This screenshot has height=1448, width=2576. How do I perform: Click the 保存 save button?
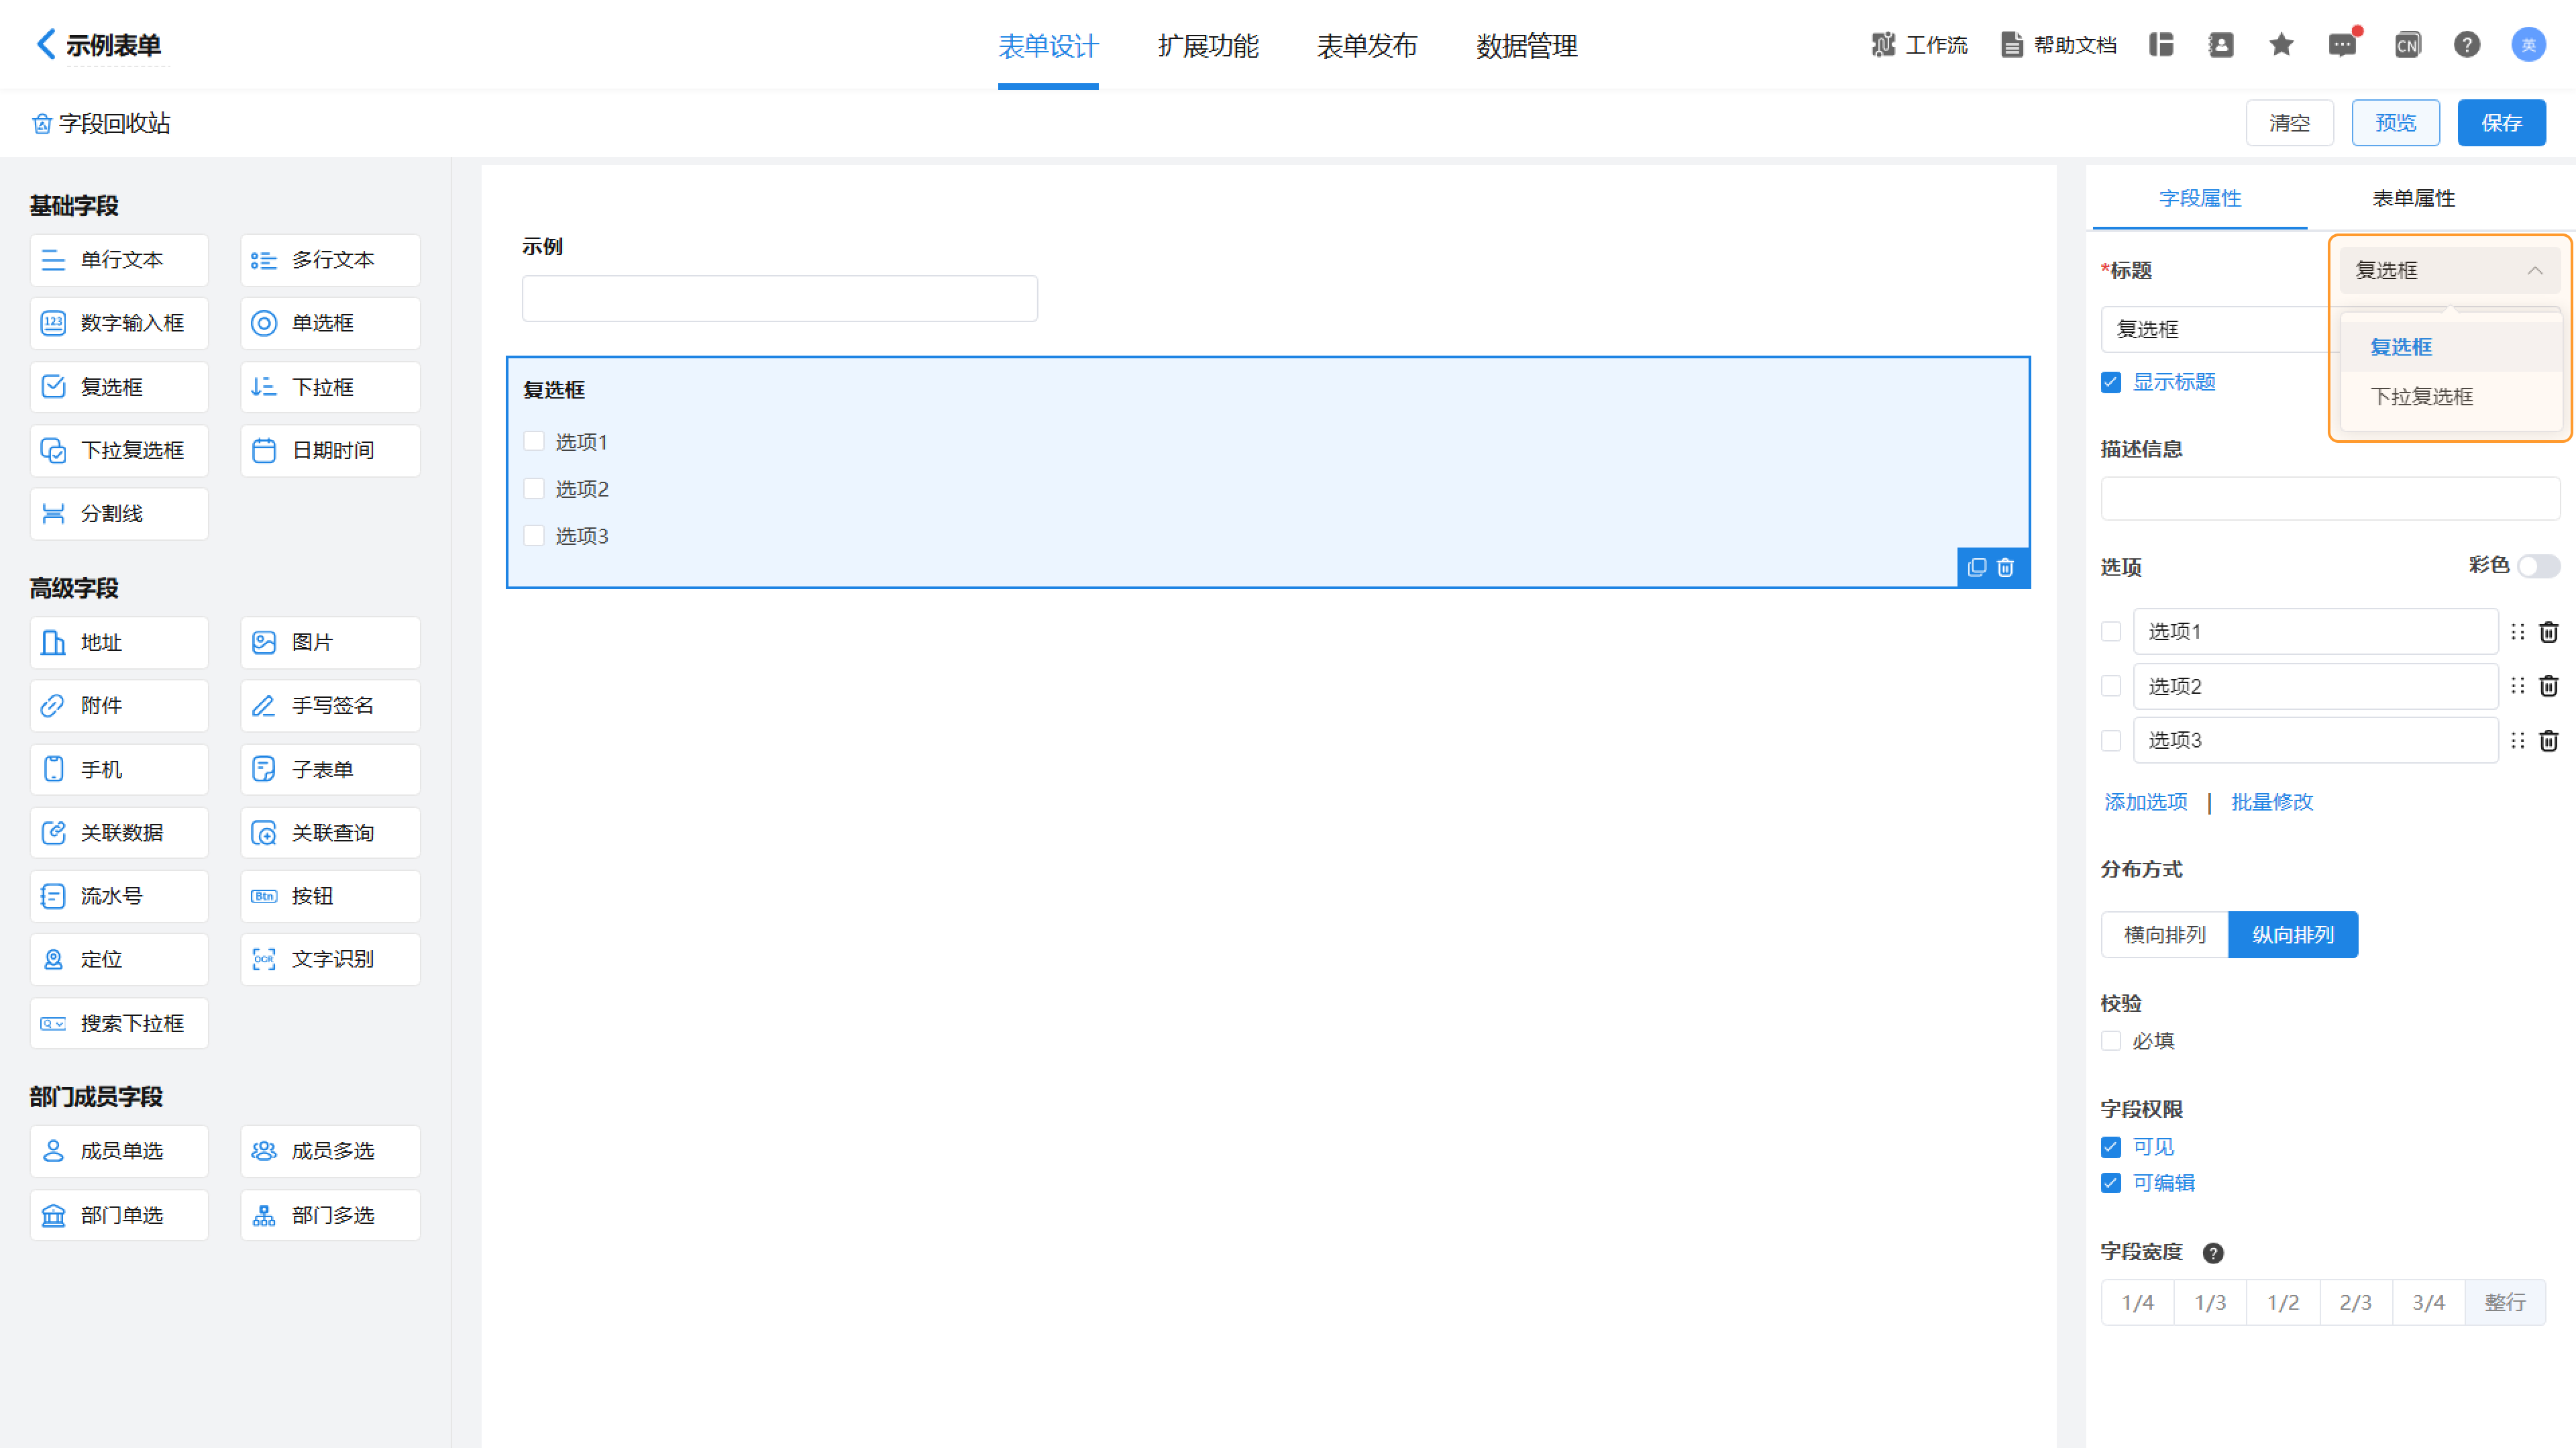[x=2501, y=123]
